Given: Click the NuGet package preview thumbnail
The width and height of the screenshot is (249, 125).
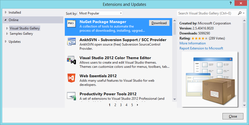Looking at the screenshot, I should pyautogui.click(x=210, y=79).
